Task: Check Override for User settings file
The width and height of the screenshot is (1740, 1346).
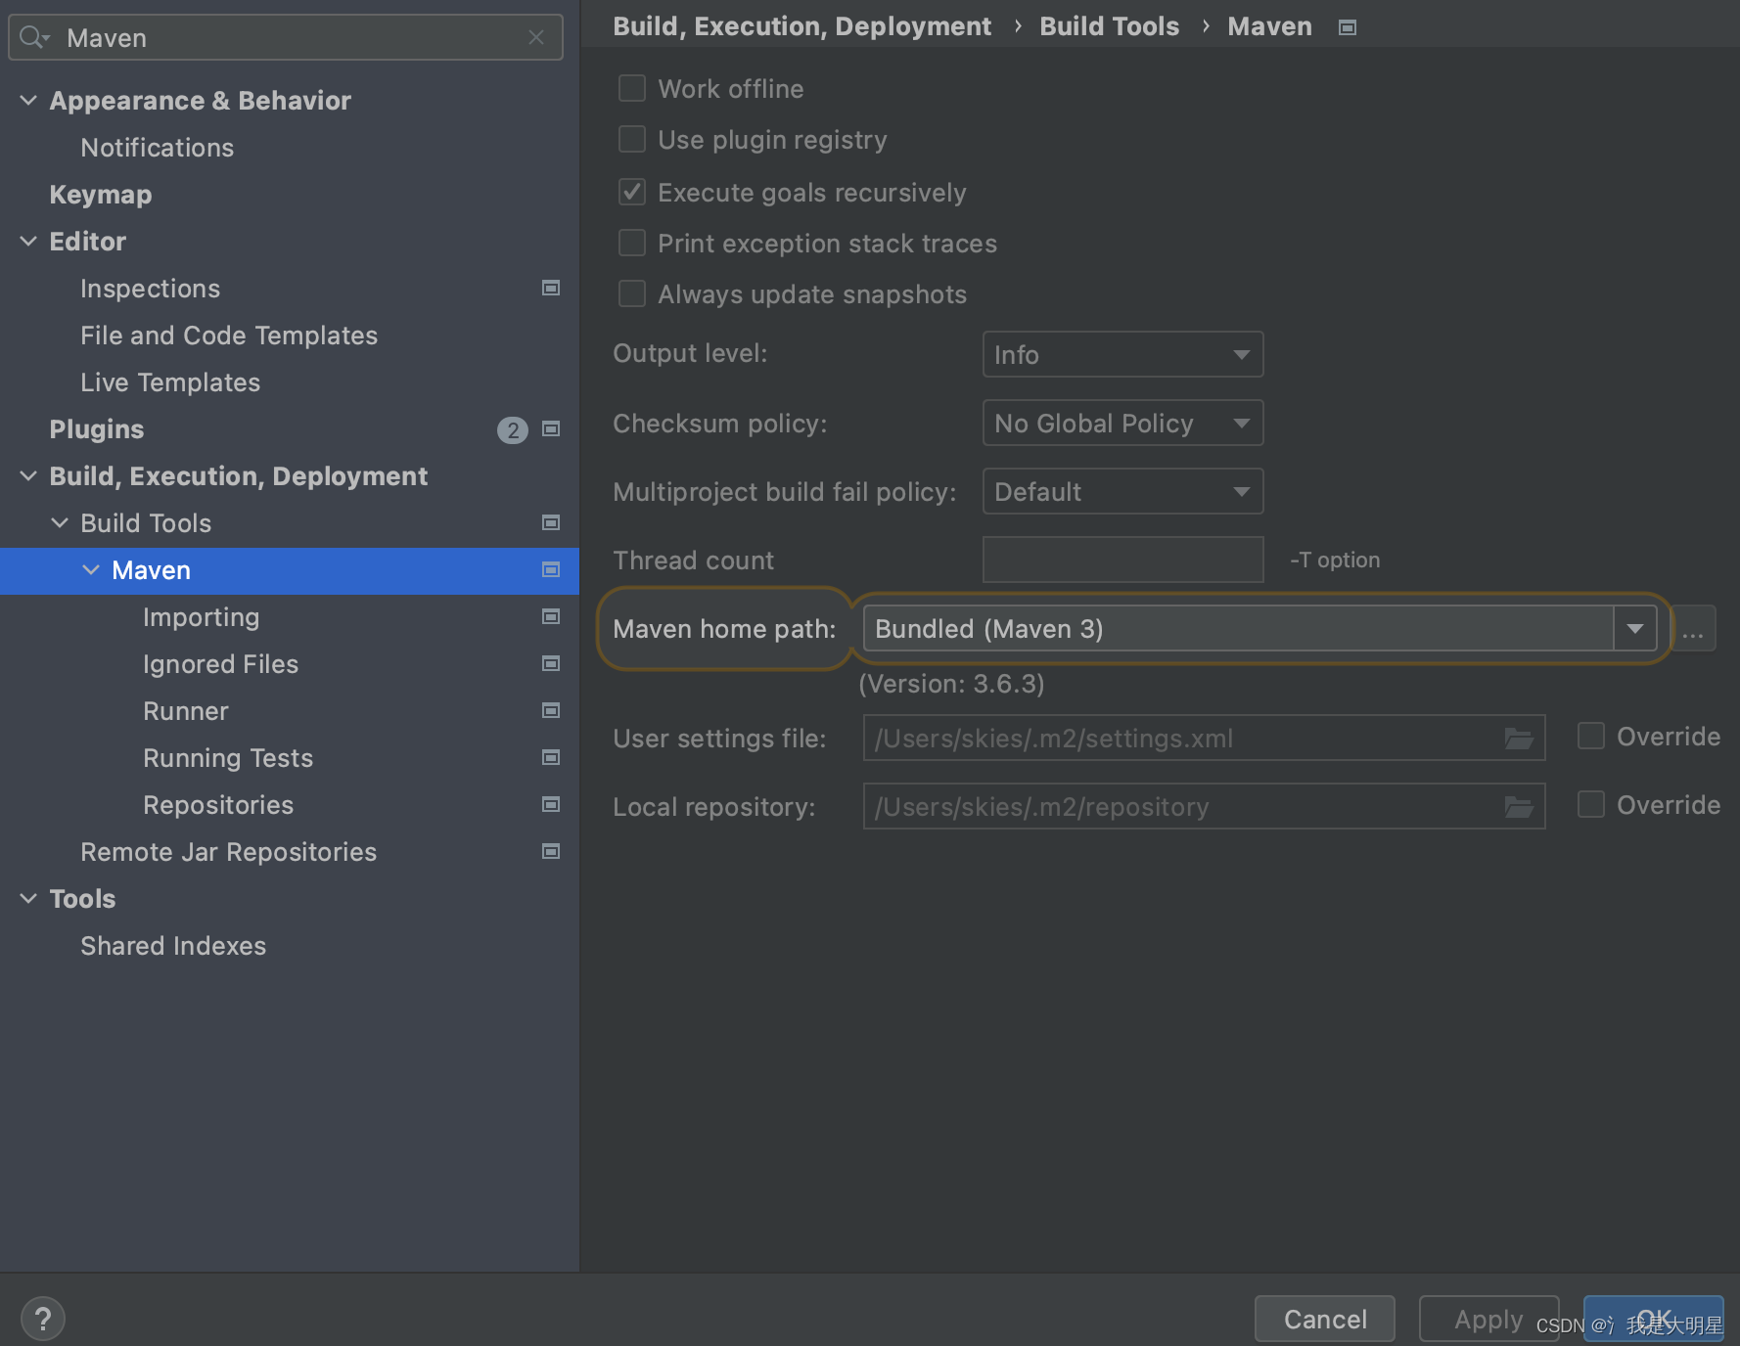Action: [1591, 736]
